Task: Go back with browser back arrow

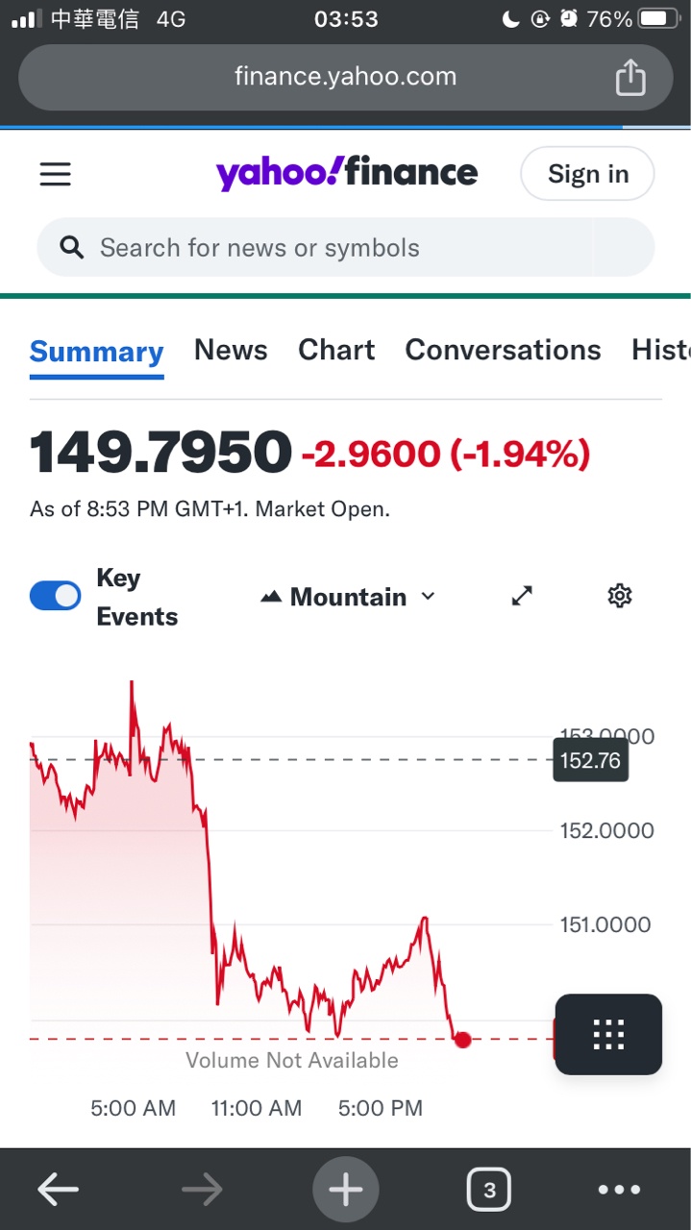Action: pos(58,1191)
